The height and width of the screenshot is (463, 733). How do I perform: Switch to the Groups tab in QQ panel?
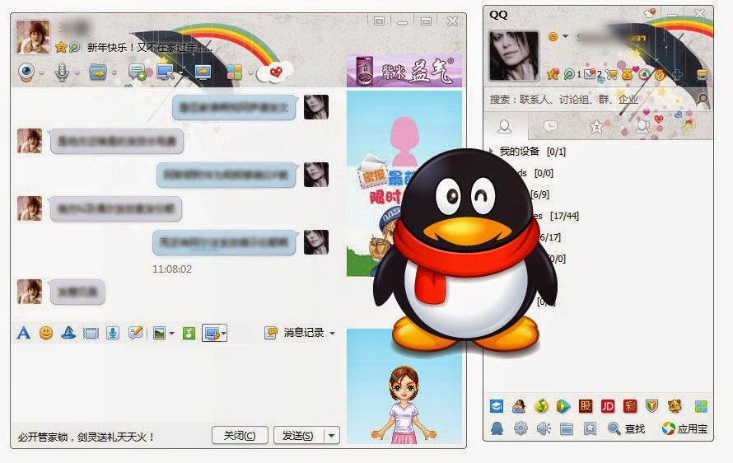coord(642,126)
